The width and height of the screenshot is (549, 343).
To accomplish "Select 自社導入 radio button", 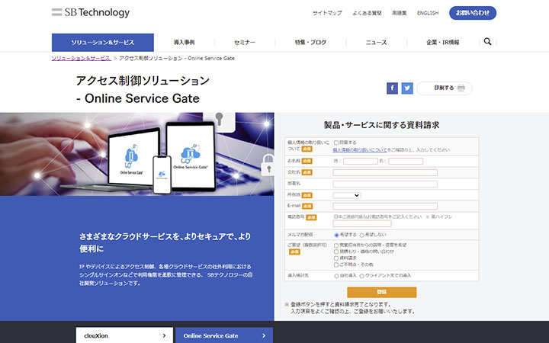I will click(x=336, y=276).
